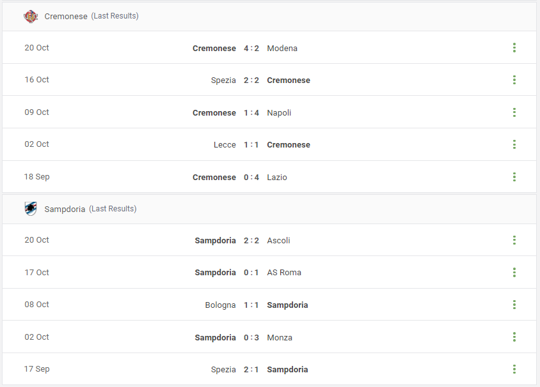Click the Sampdoria (Last Results) header title
Viewport: 540px width, 387px height.
pos(90,209)
